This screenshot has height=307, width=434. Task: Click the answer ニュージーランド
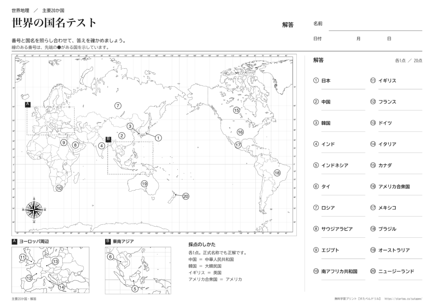tap(396, 271)
